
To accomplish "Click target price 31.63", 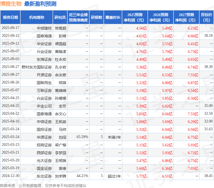I will [208, 129].
